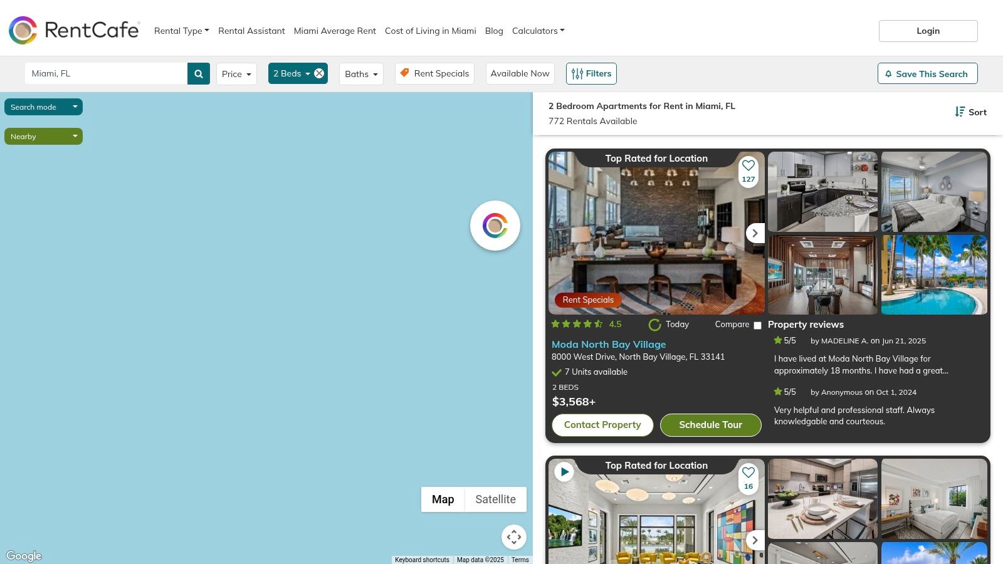1003x564 pixels.
Task: Focus the Miami, FL location field
Action: click(107, 73)
